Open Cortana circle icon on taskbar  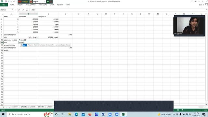[56, 114]
